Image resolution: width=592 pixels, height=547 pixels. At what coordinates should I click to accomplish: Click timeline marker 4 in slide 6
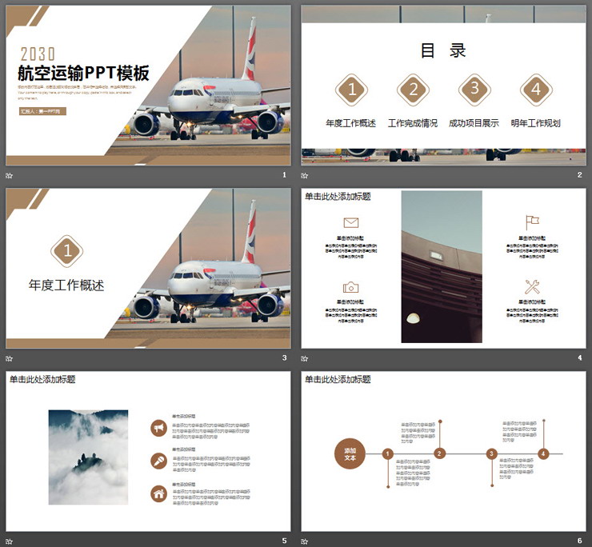[543, 453]
